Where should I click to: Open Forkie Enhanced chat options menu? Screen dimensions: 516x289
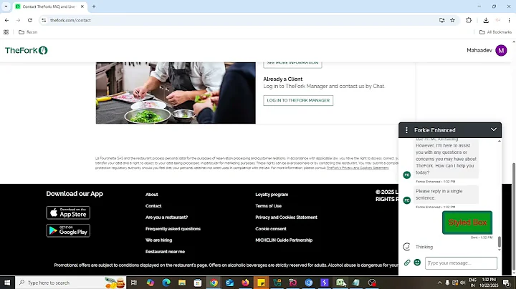tap(406, 130)
